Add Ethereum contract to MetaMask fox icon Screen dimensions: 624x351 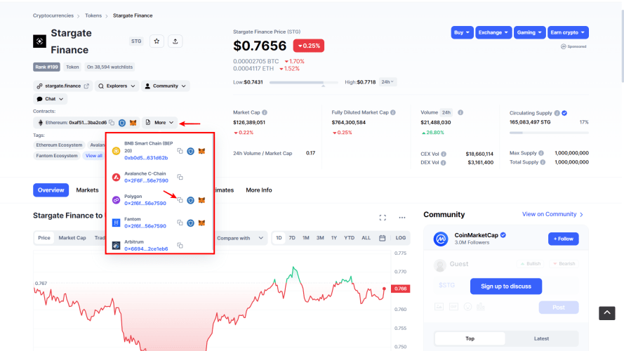[133, 123]
